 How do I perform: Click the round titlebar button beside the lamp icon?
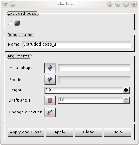point(13,4)
